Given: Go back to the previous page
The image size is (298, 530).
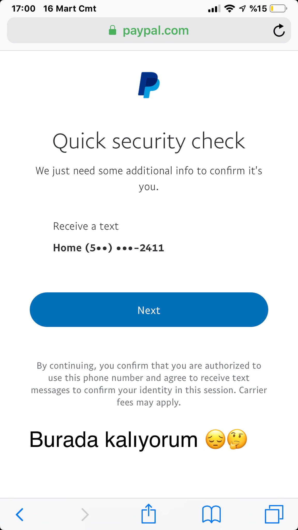Looking at the screenshot, I should click(20, 514).
